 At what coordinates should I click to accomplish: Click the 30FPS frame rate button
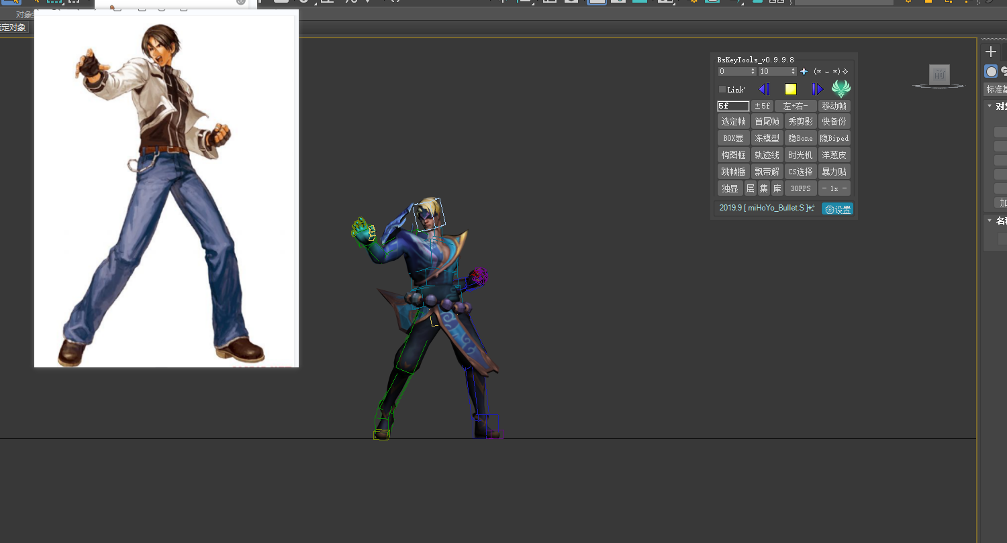pyautogui.click(x=801, y=188)
